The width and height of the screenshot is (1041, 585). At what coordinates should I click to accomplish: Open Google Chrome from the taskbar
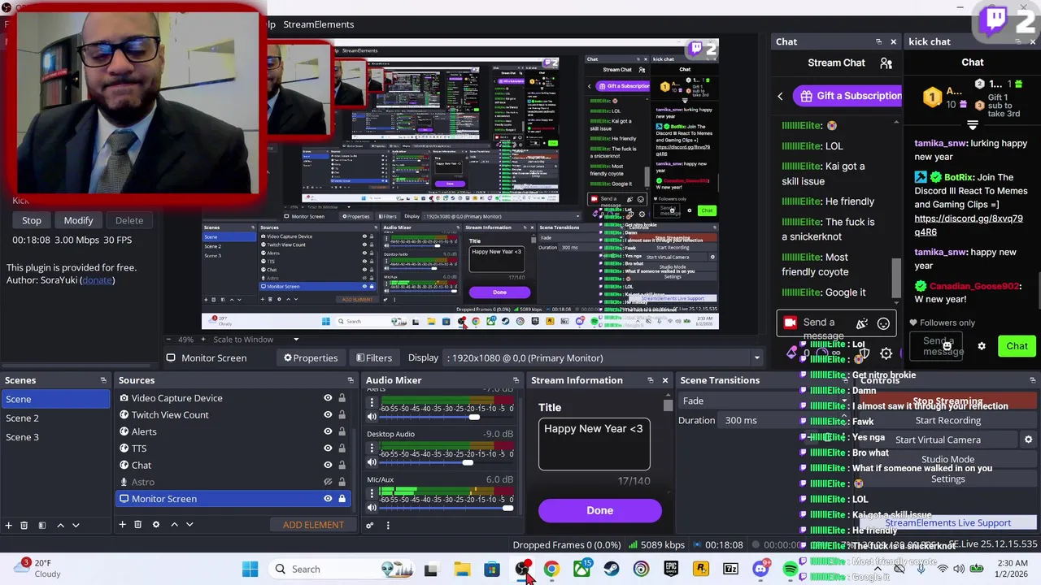pos(551,570)
